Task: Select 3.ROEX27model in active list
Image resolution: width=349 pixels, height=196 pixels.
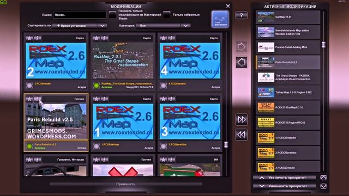Action: (x=288, y=167)
